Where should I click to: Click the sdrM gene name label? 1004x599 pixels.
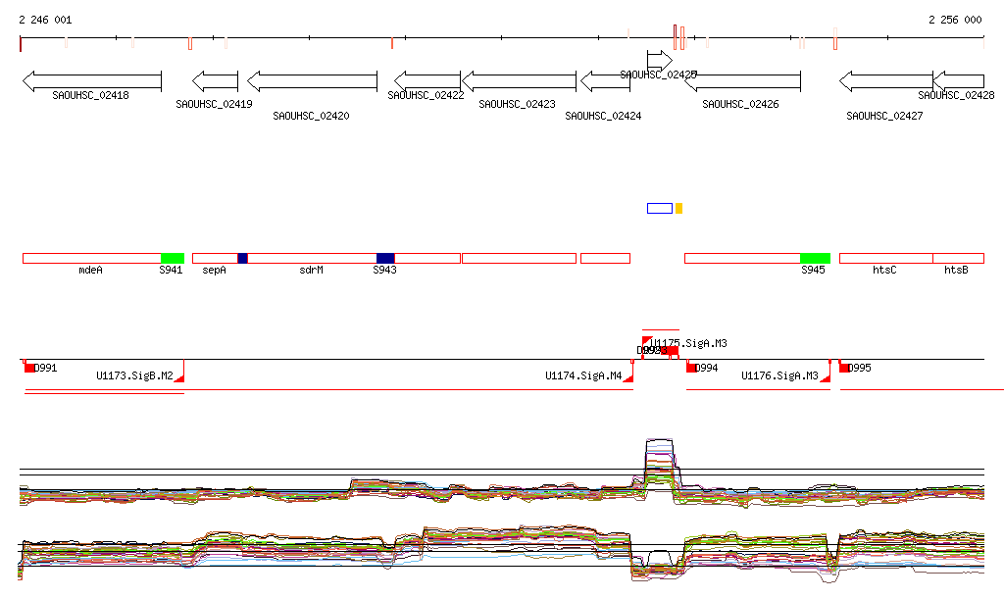pyautogui.click(x=311, y=270)
